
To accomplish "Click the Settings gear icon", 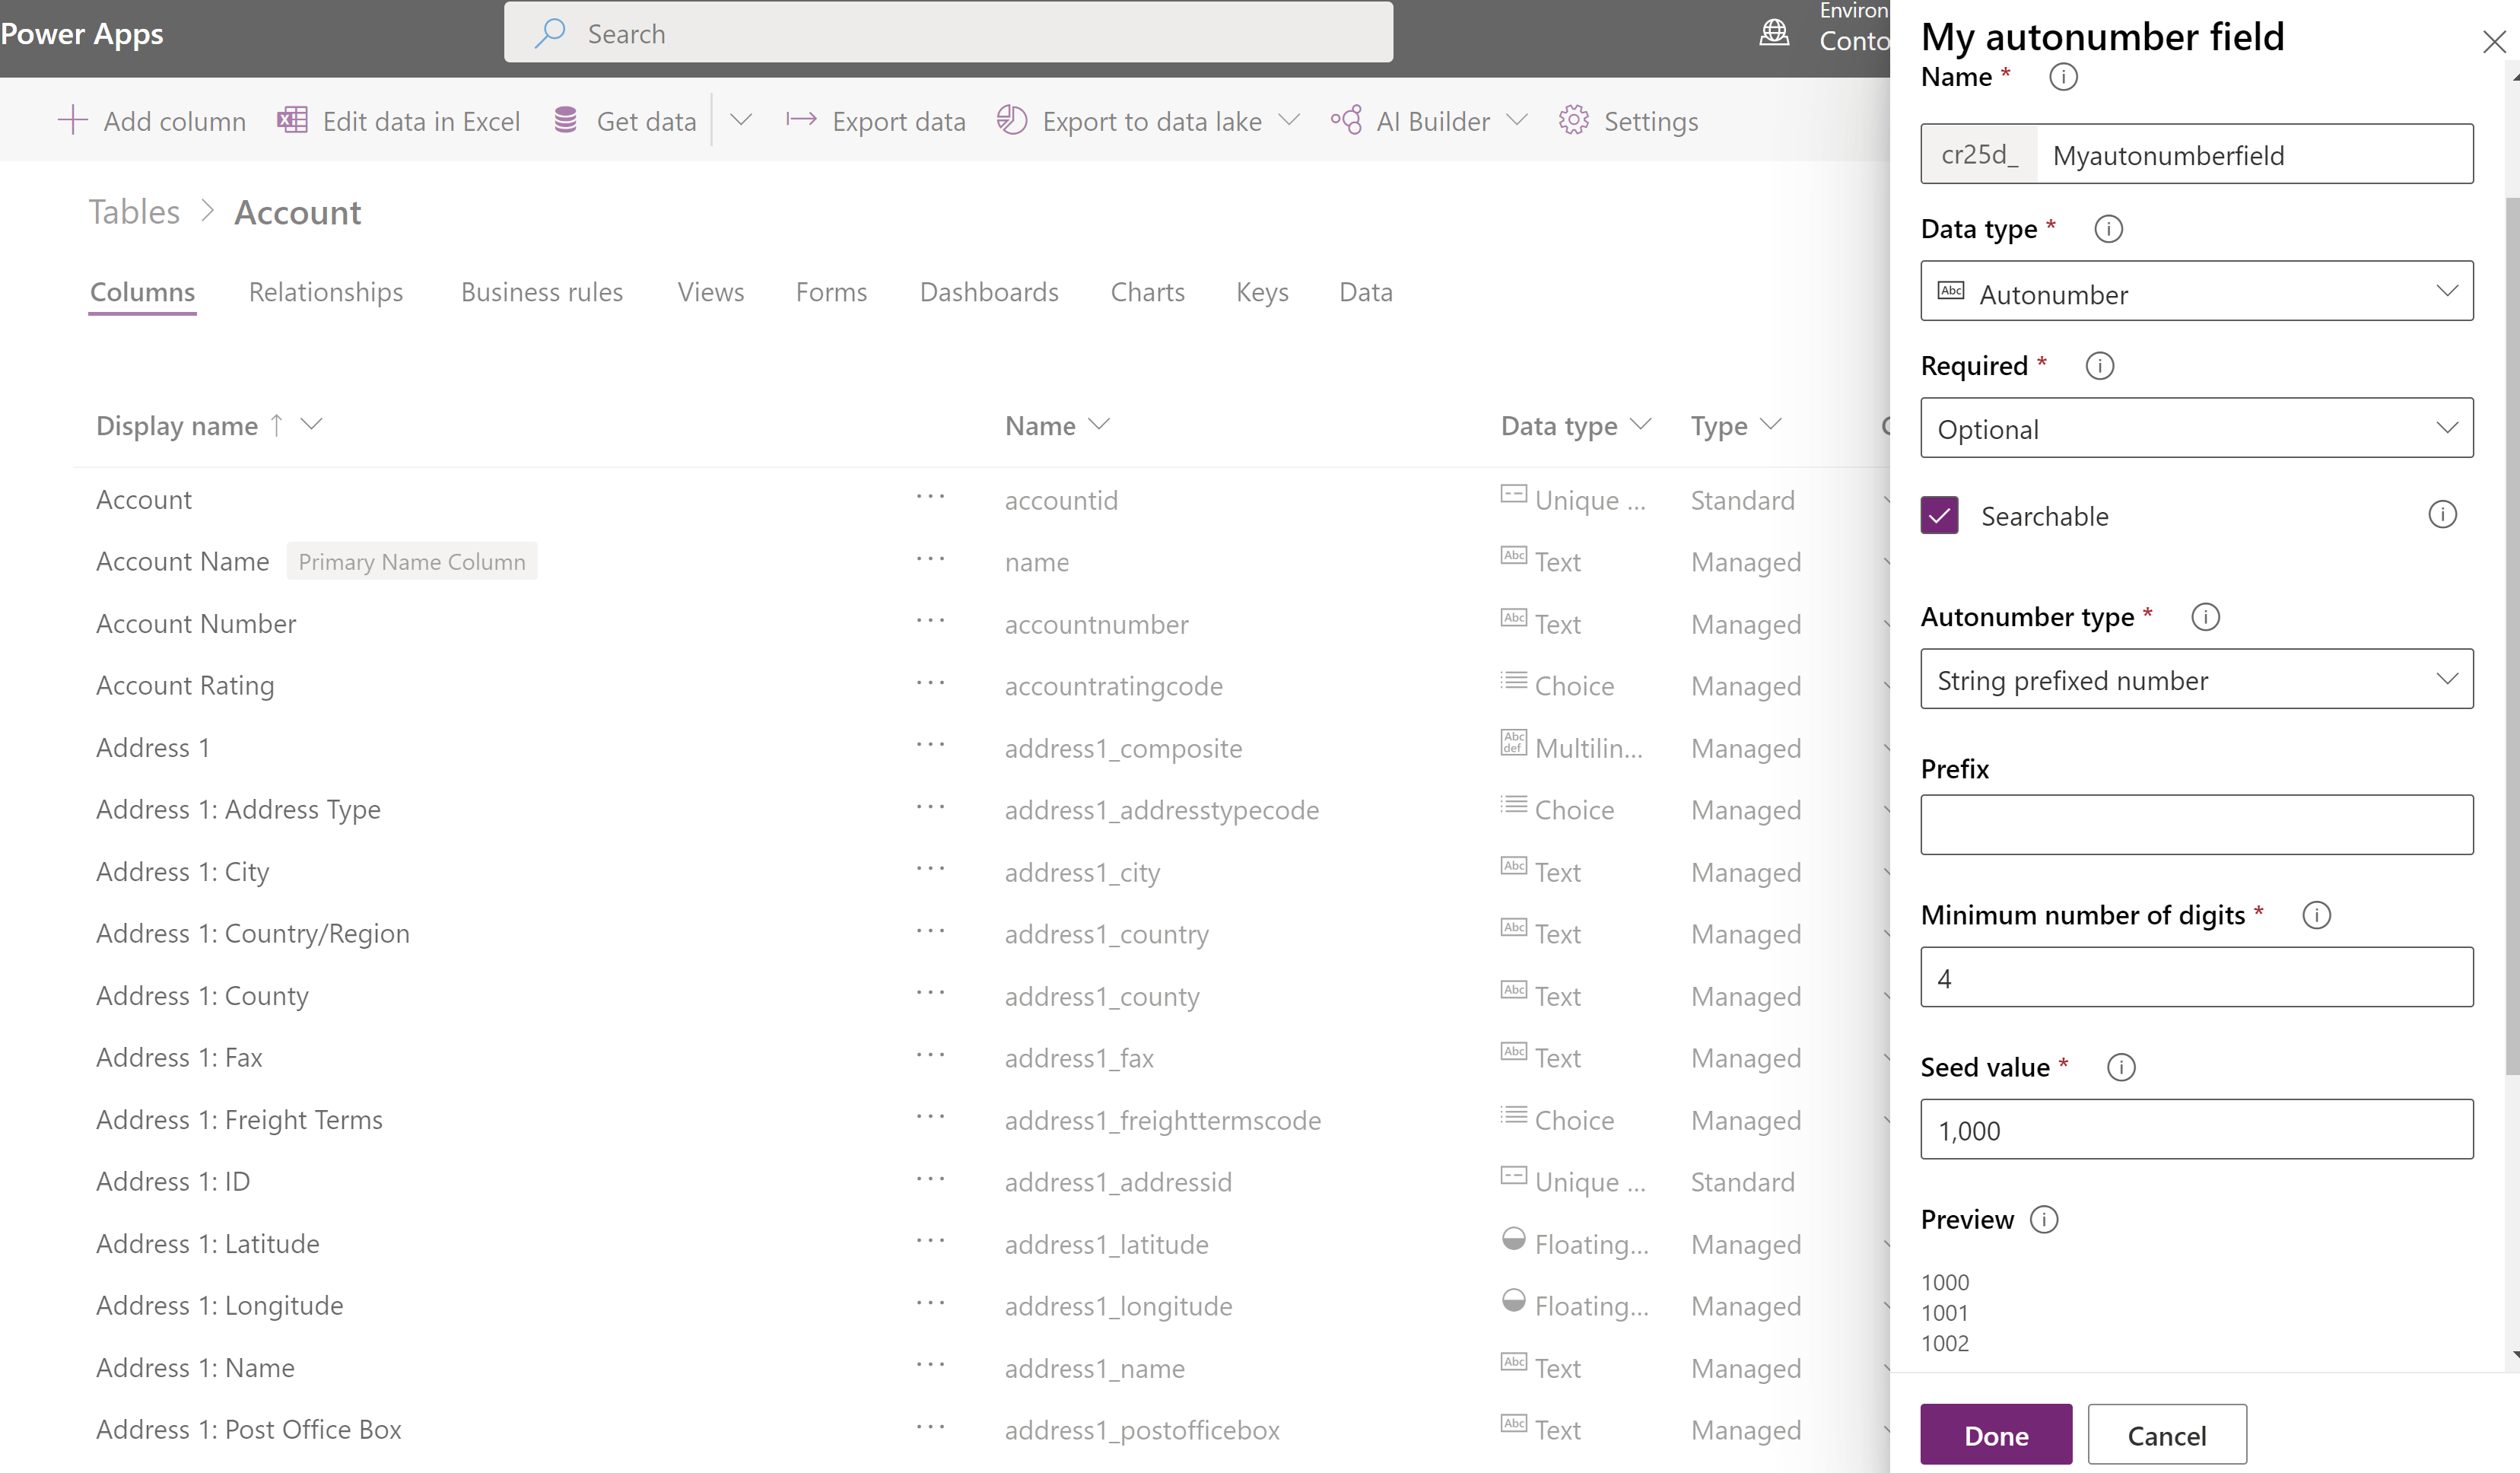I will (1574, 119).
